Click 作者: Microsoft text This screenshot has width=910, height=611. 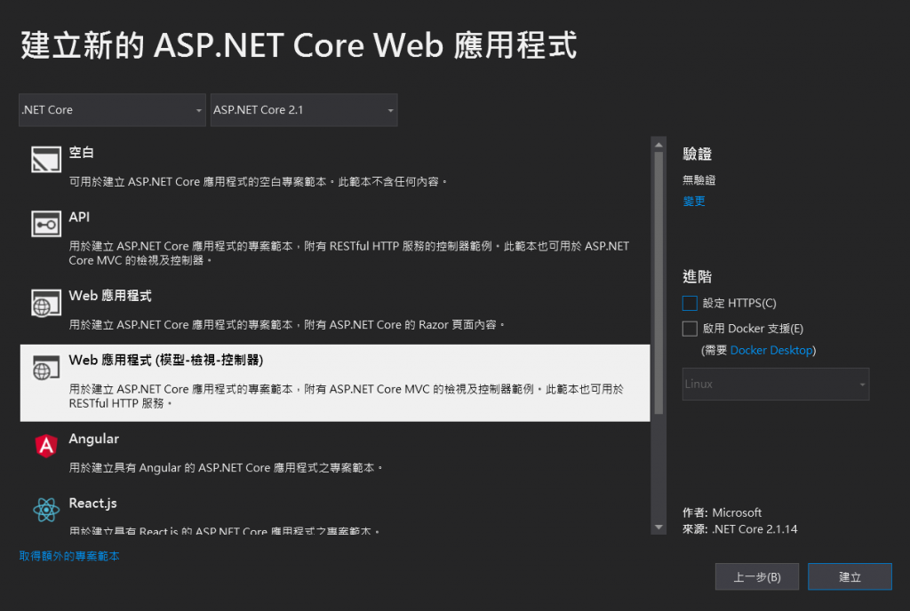point(722,512)
